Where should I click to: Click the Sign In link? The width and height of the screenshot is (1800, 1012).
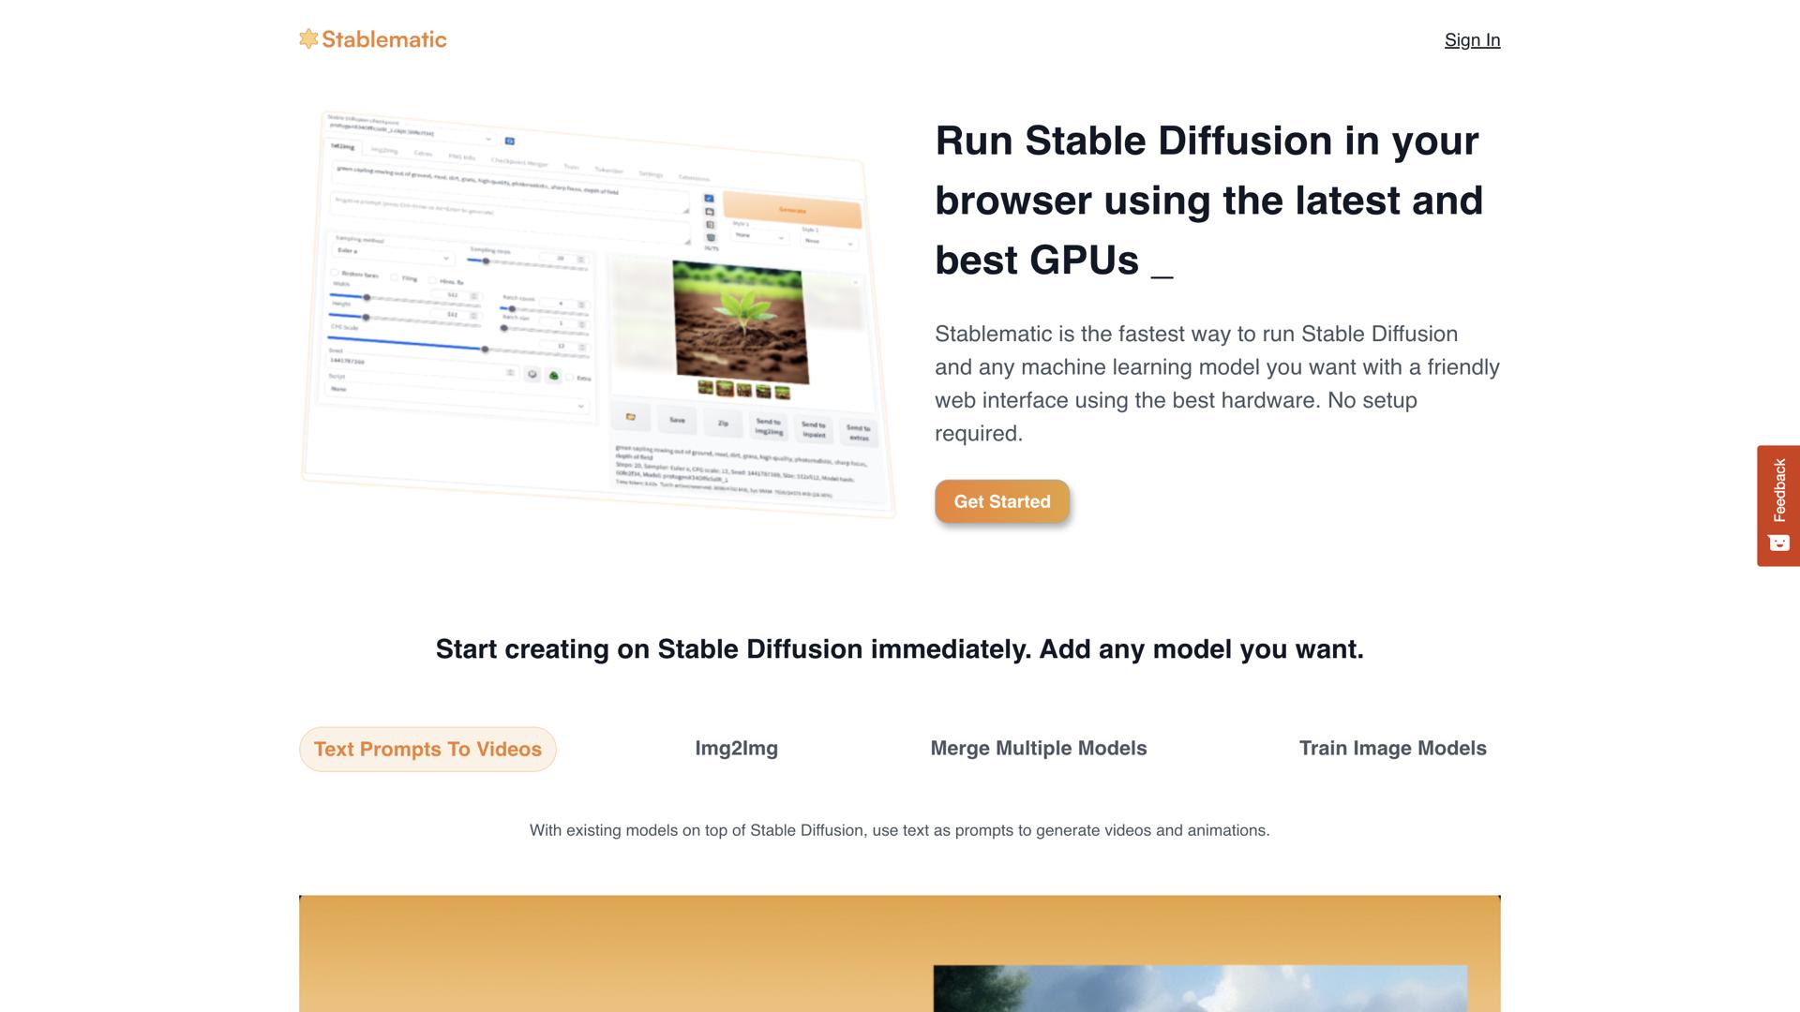(x=1471, y=40)
